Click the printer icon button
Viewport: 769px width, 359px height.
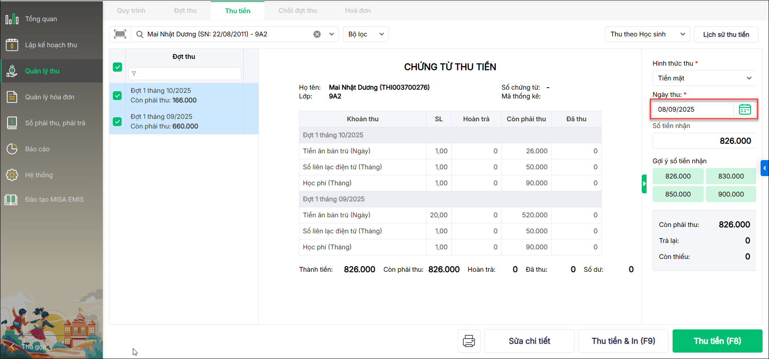pos(469,341)
